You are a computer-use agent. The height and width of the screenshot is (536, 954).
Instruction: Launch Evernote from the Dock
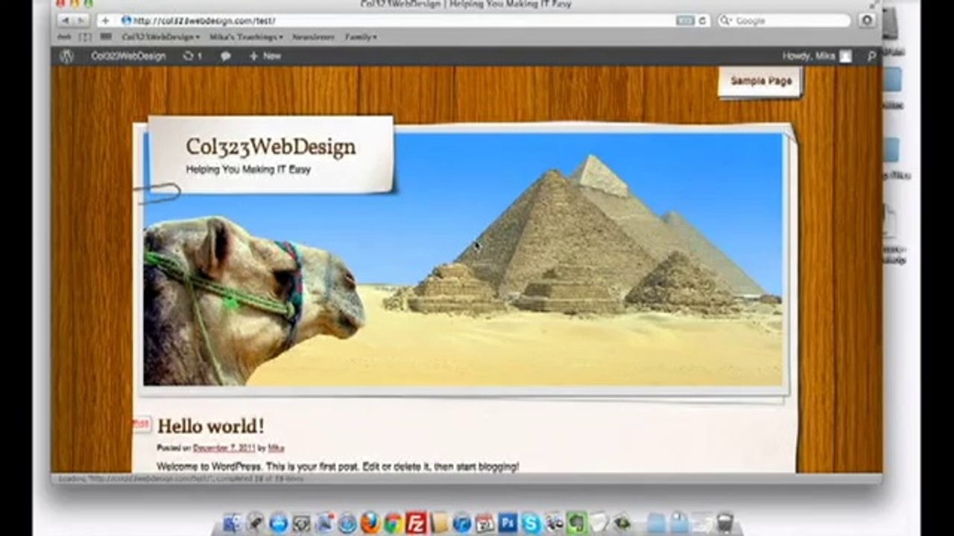[x=577, y=523]
